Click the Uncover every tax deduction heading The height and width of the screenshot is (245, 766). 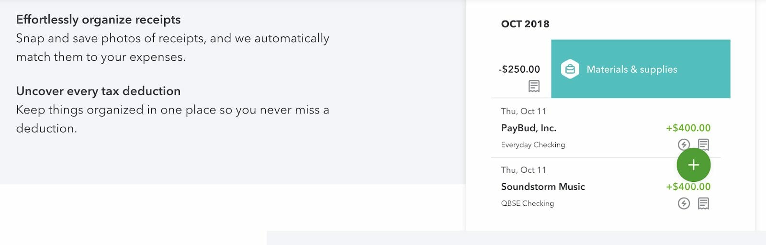coord(98,91)
